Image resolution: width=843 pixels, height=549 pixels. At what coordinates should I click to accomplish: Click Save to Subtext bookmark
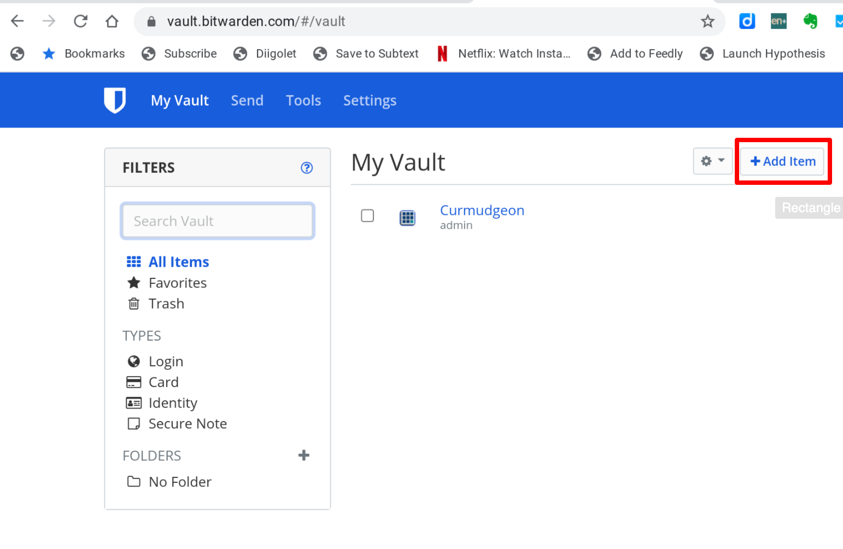[x=366, y=54]
